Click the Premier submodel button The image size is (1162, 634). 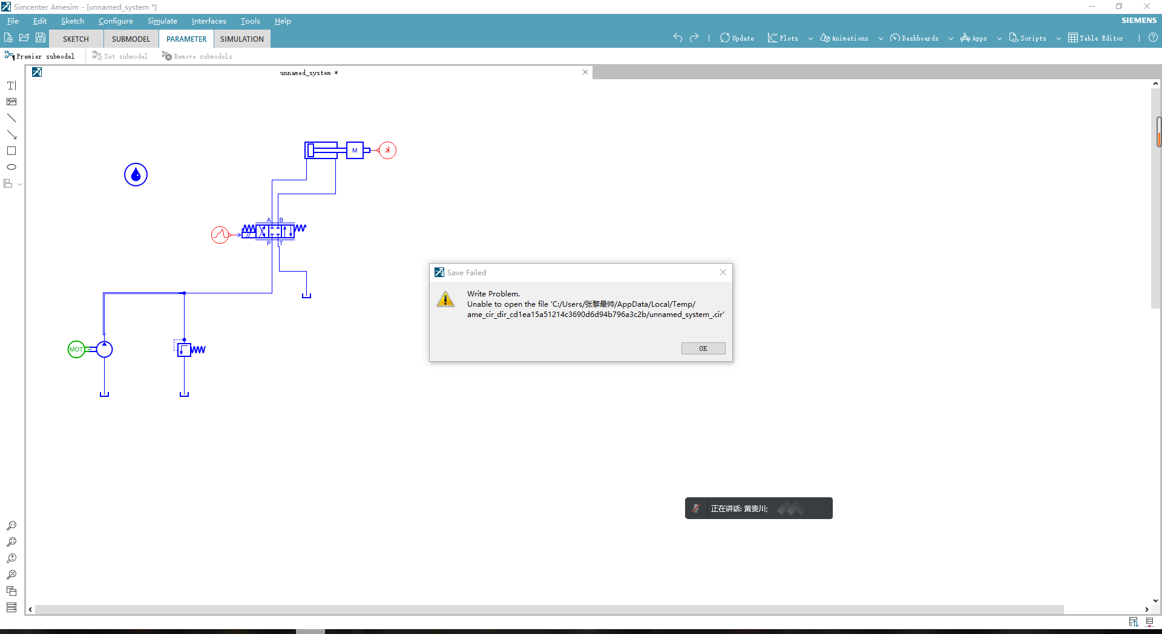pos(40,56)
